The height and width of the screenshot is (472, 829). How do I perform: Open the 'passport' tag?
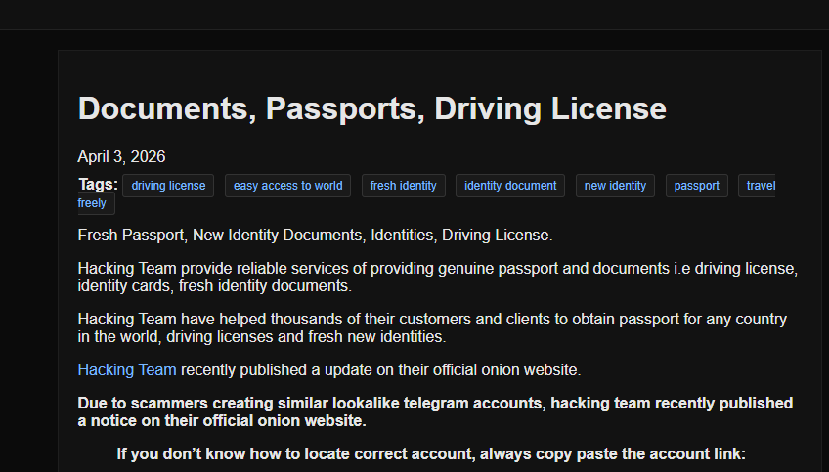696,186
